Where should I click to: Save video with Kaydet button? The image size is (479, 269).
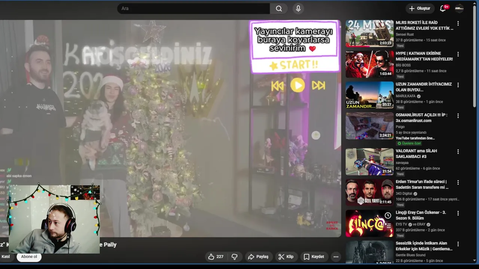(314, 257)
